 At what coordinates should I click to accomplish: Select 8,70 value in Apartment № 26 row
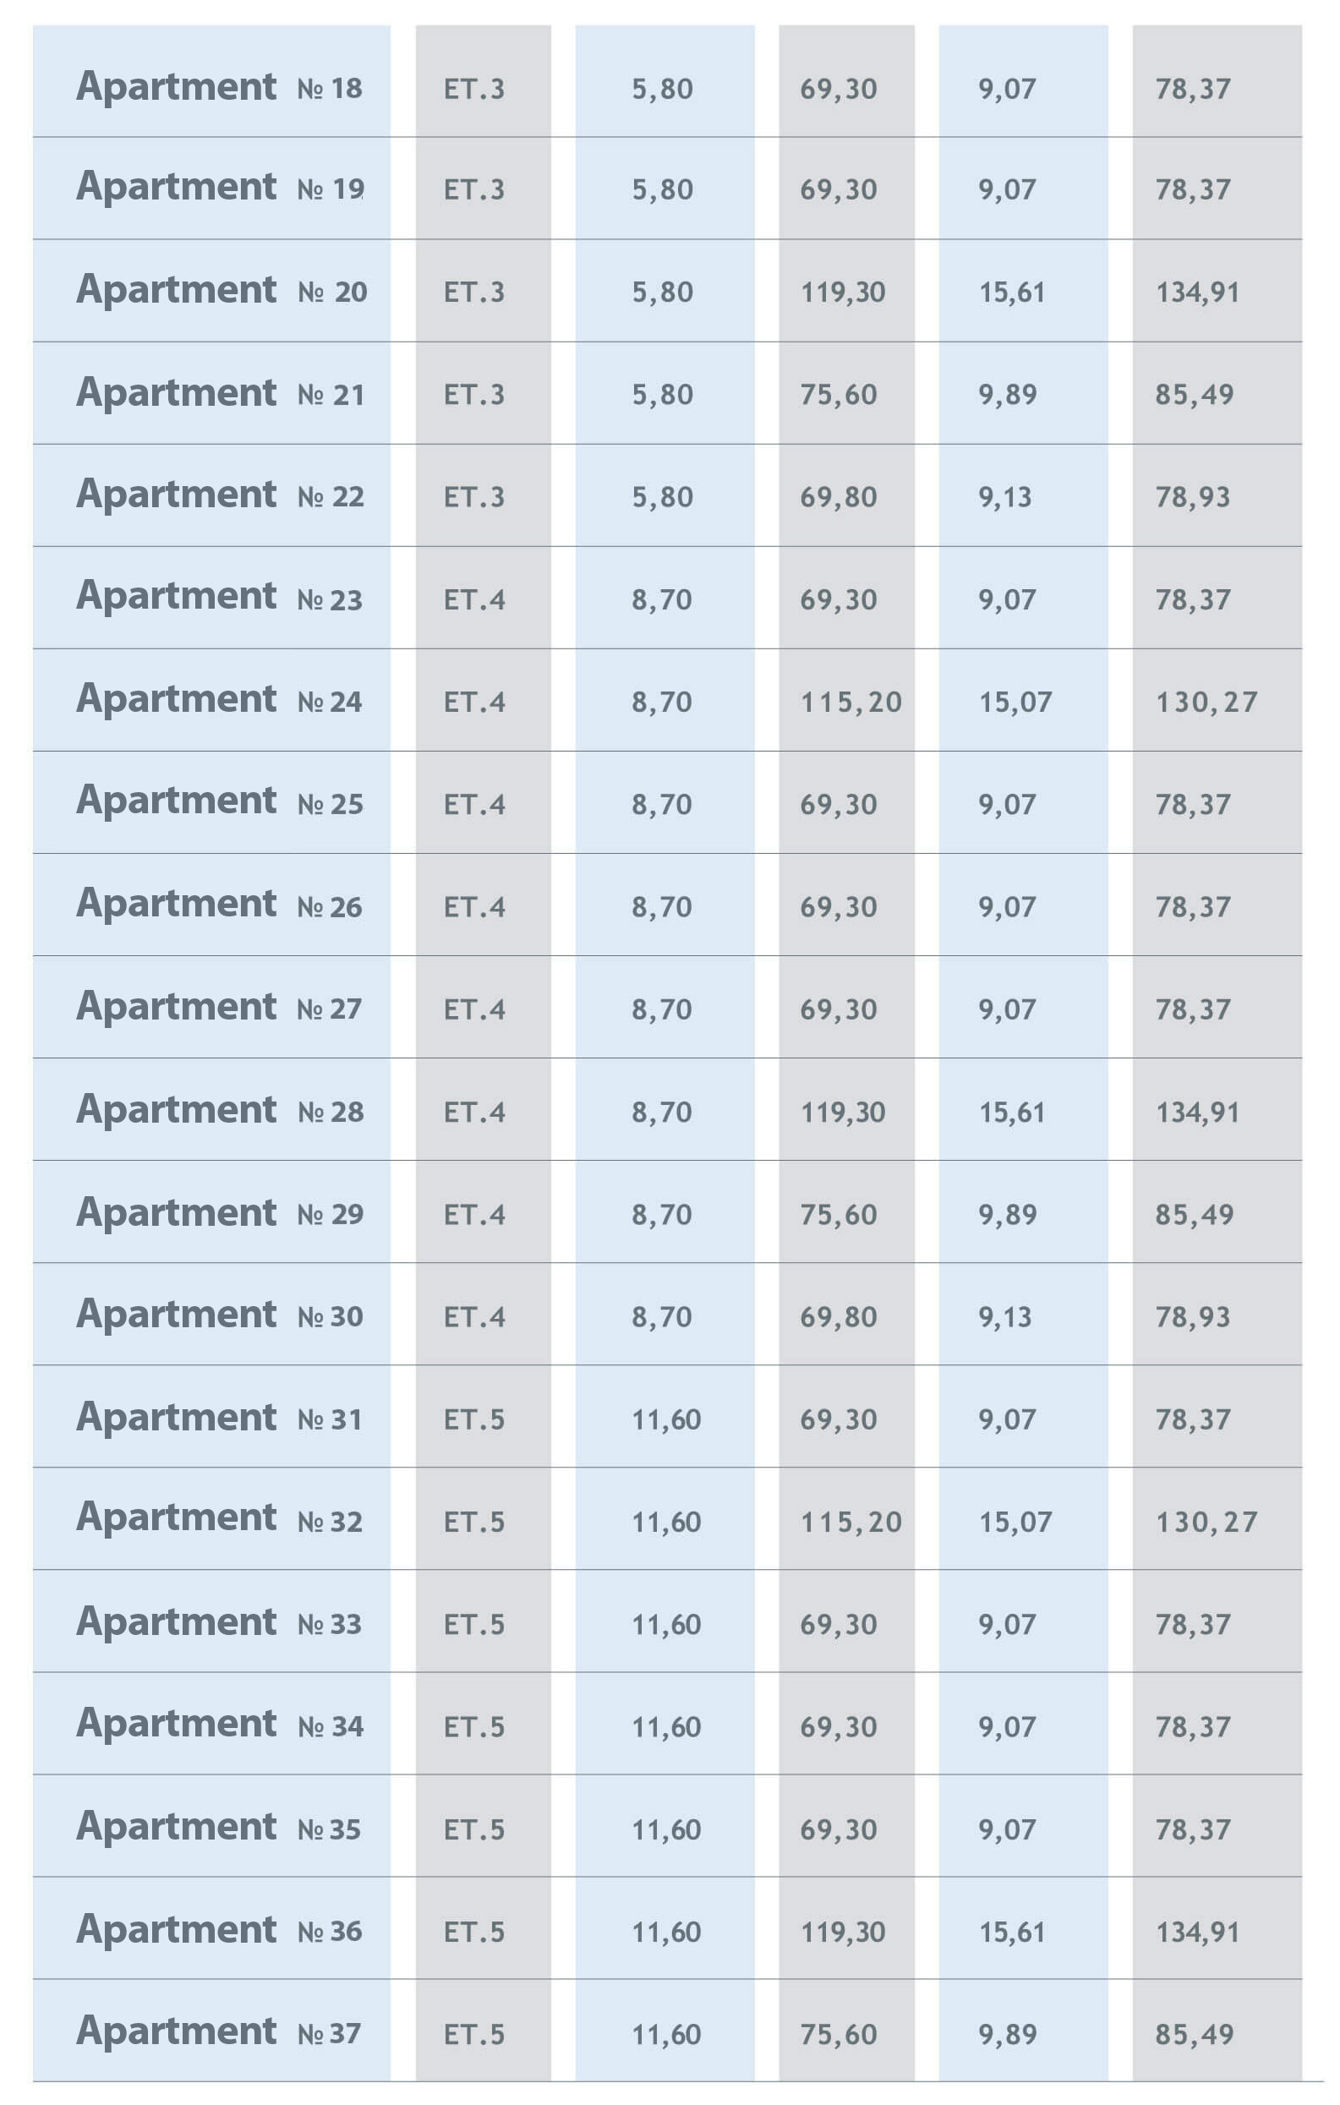pyautogui.click(x=662, y=907)
